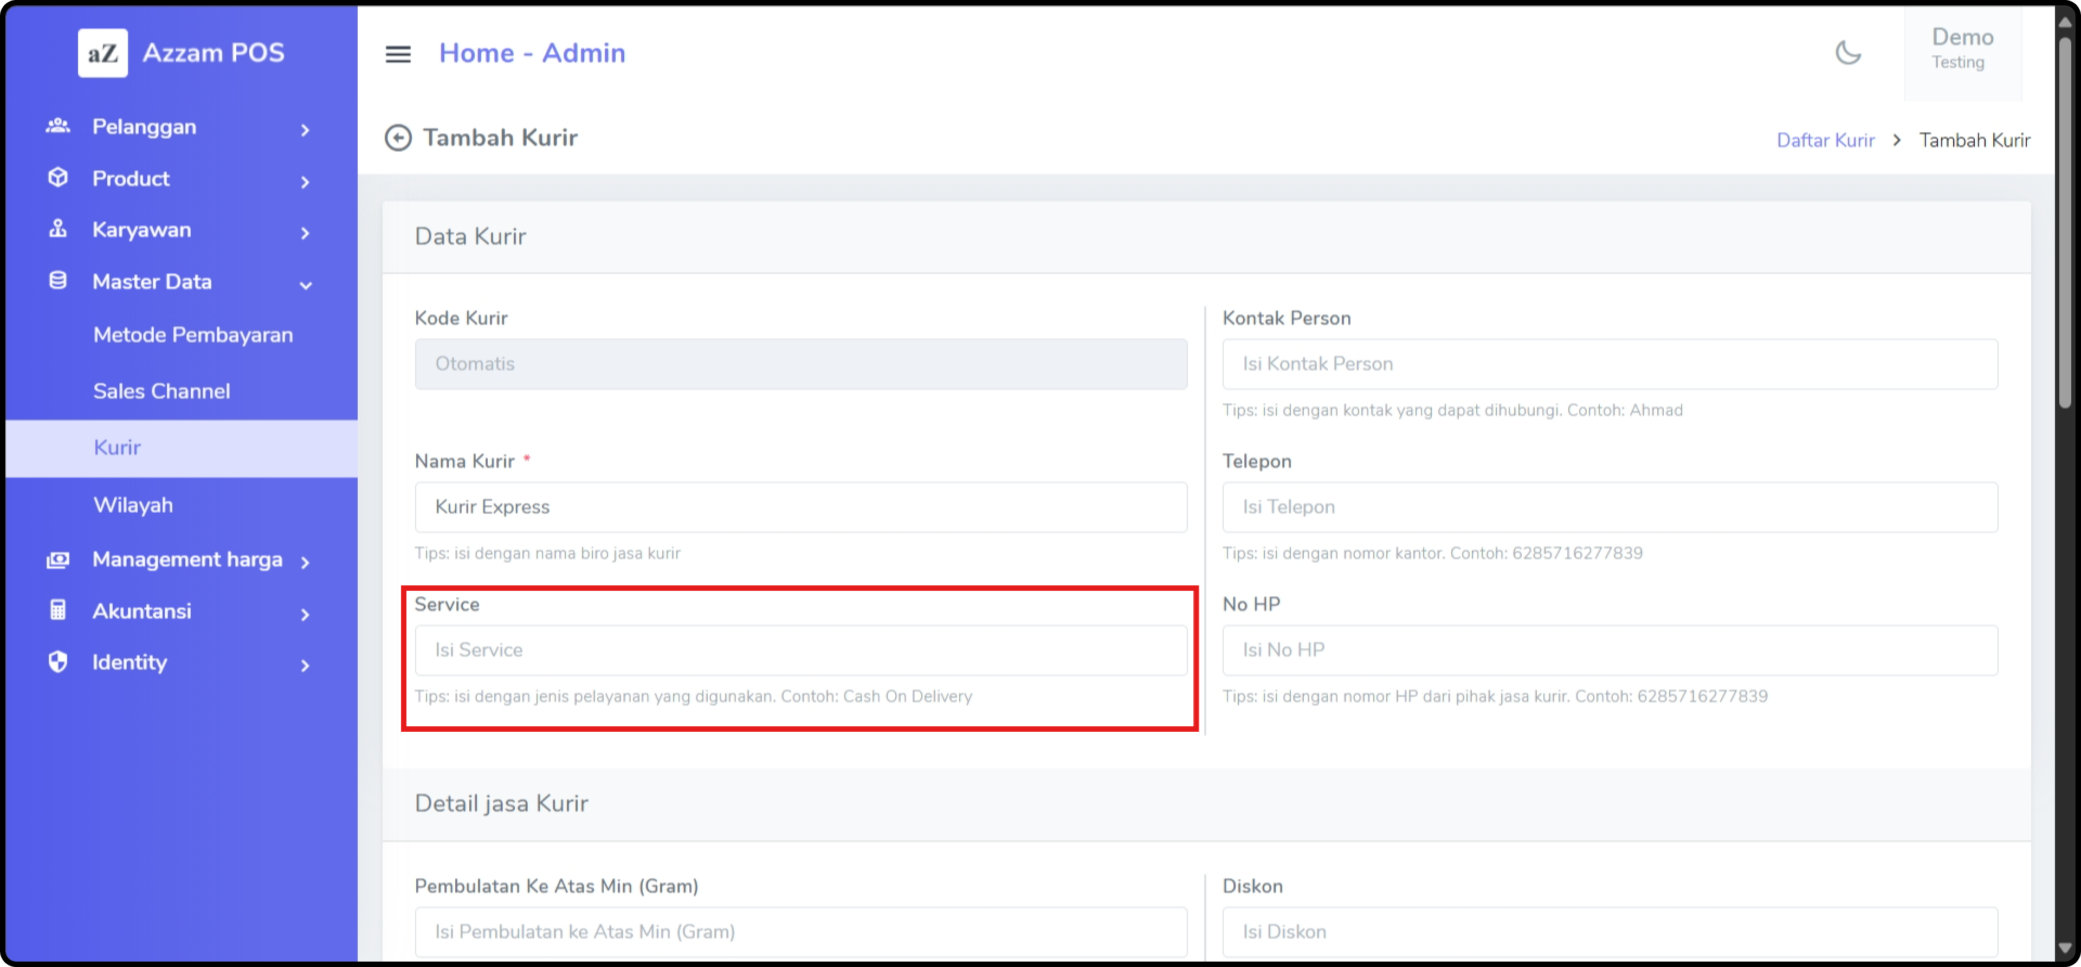
Task: Click the back arrow beside Tambah Kurir
Action: pos(397,138)
